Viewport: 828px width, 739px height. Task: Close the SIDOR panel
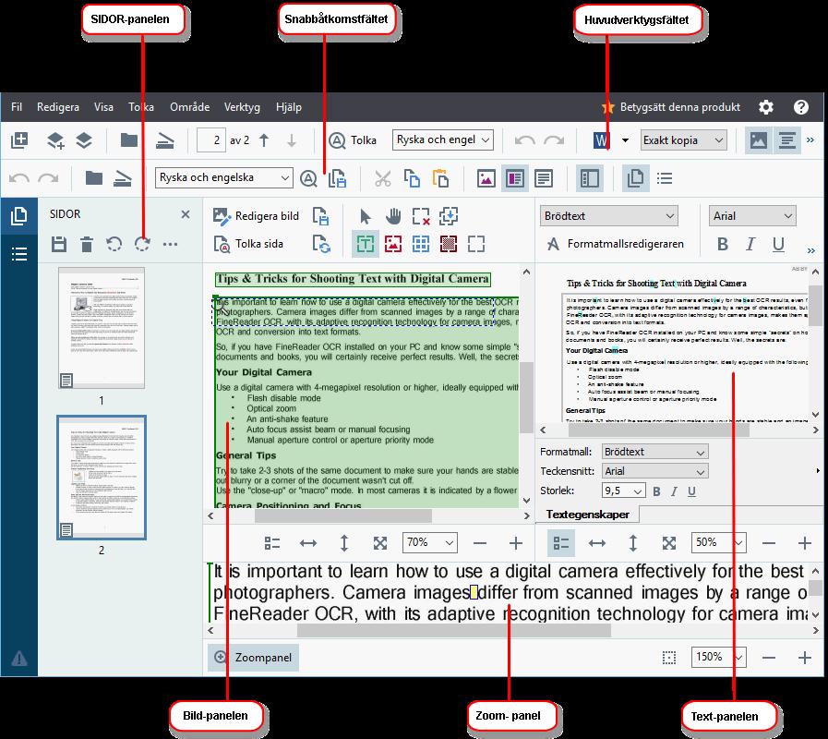coord(186,214)
